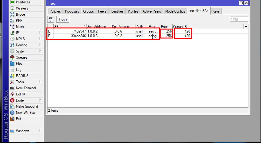This screenshot has width=261, height=143.
Task: Open the Files sidebar entry
Action: click(x=19, y=64)
